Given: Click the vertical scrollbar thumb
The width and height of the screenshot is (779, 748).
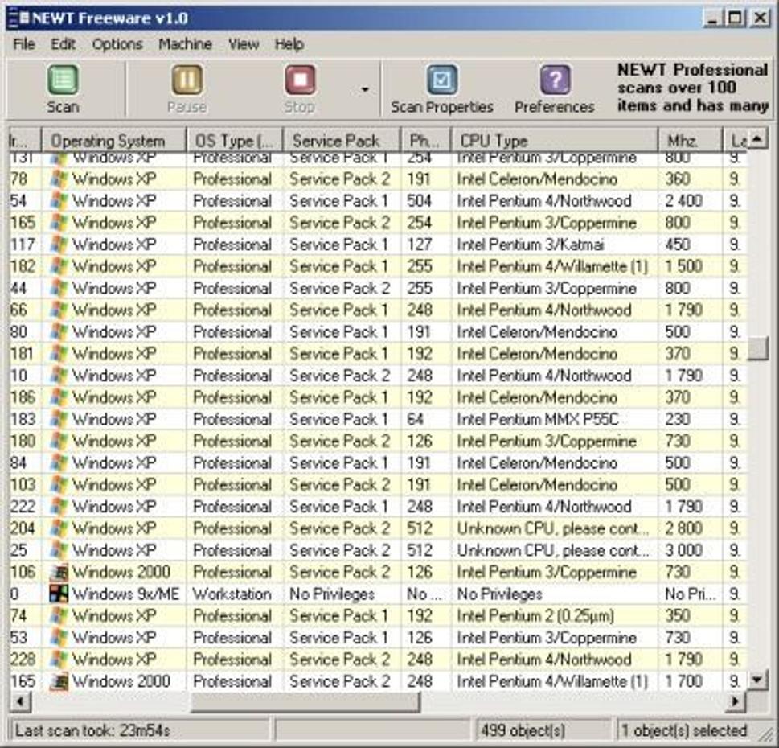Looking at the screenshot, I should [757, 347].
